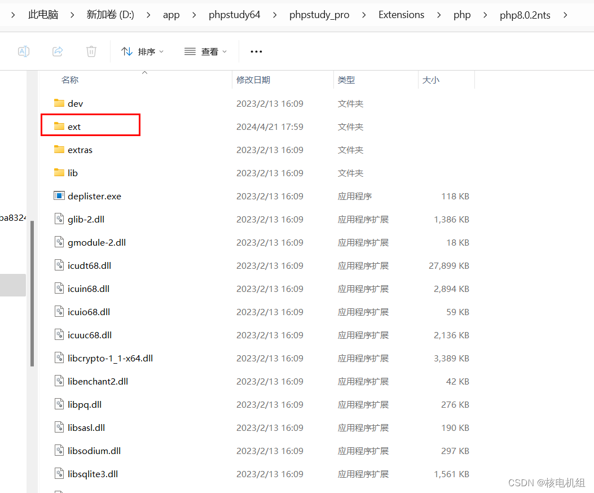Select the glib-2.dll file icon
The image size is (594, 493).
click(59, 219)
